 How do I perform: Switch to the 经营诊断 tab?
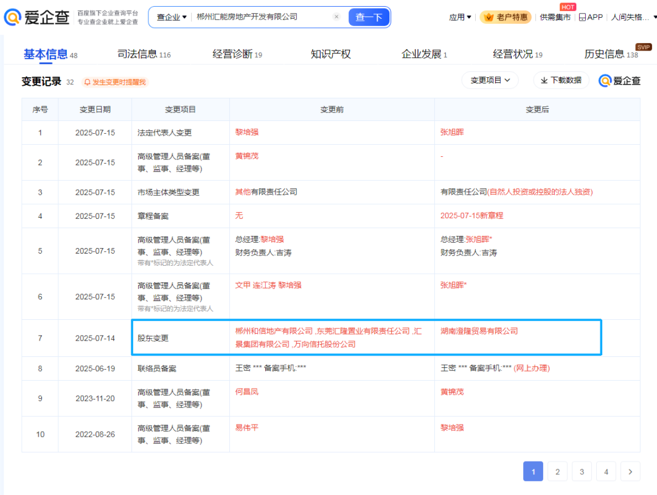[x=237, y=54]
